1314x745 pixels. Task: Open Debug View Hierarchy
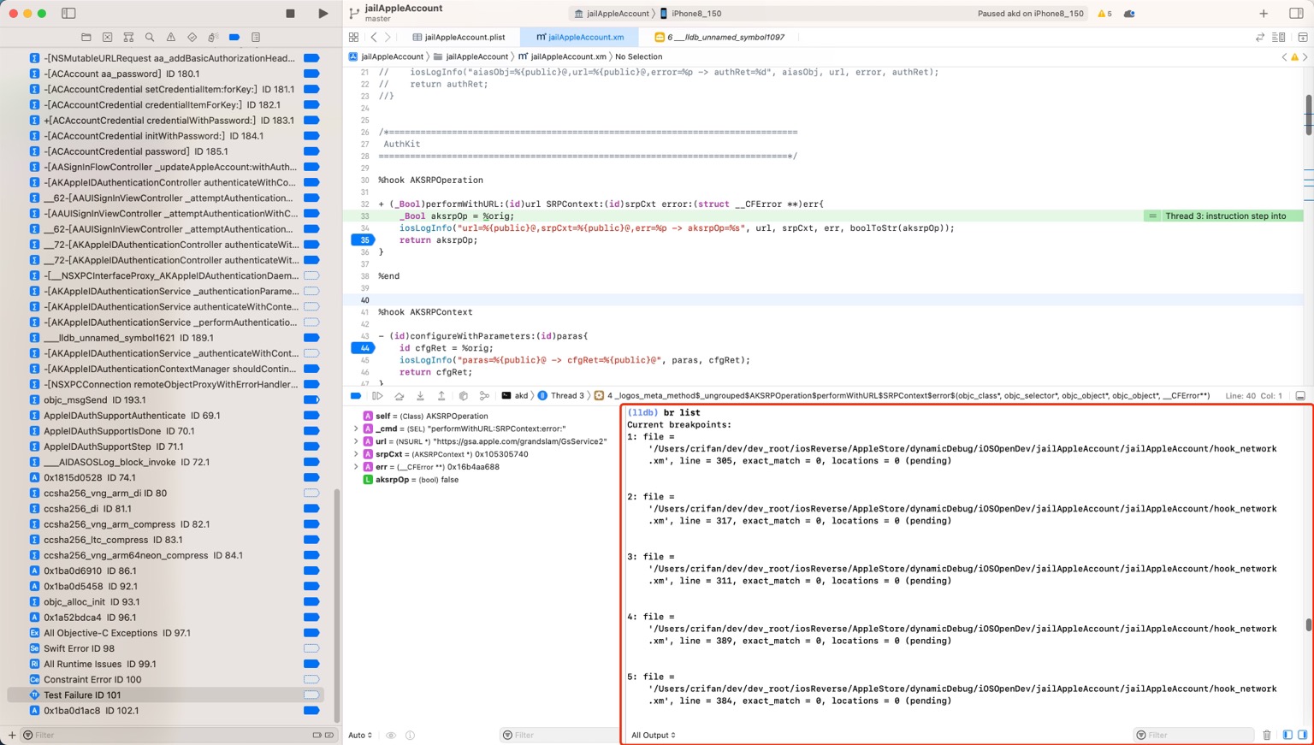pyautogui.click(x=463, y=396)
